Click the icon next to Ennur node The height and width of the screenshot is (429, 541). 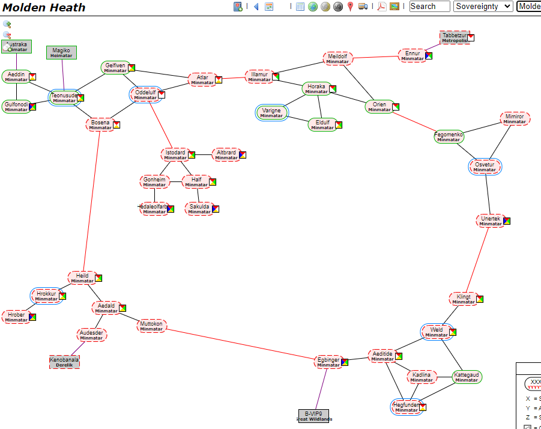[429, 55]
